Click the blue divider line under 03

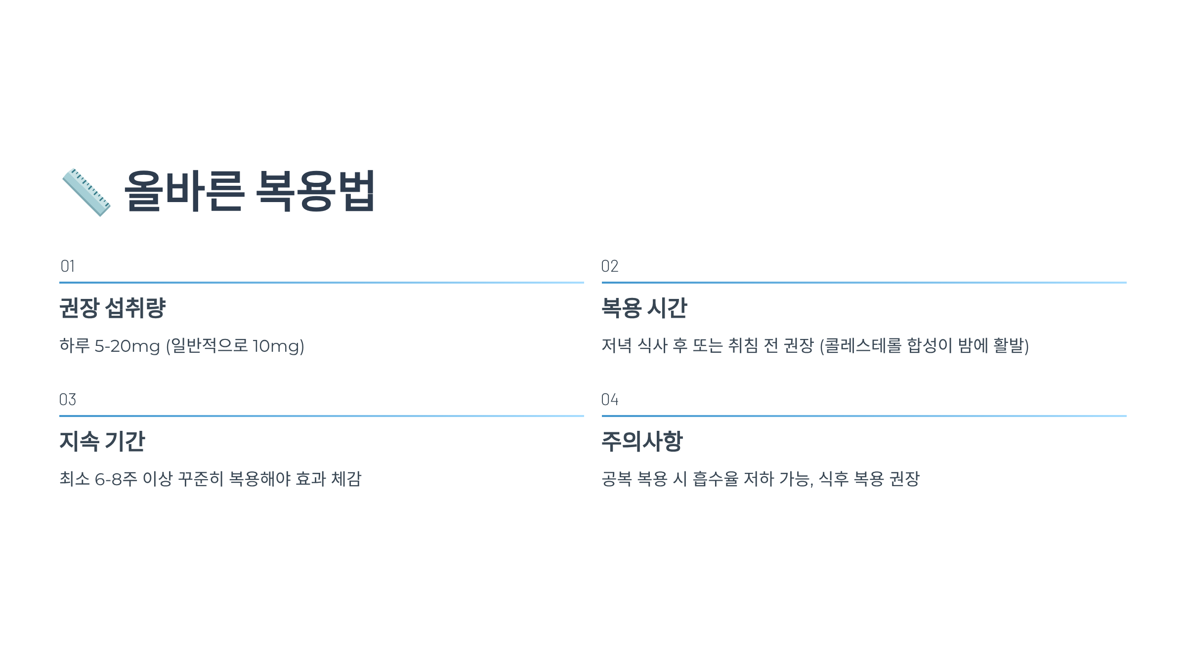[322, 416]
